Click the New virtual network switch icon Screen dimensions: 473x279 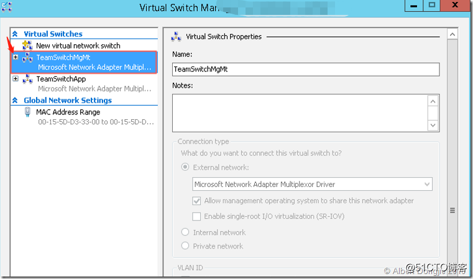pos(27,45)
